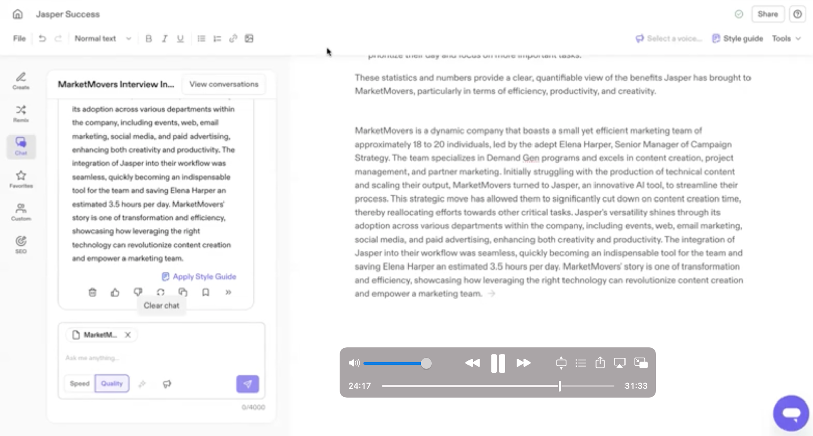
Task: Open the SEO sidebar section
Action: tap(21, 245)
